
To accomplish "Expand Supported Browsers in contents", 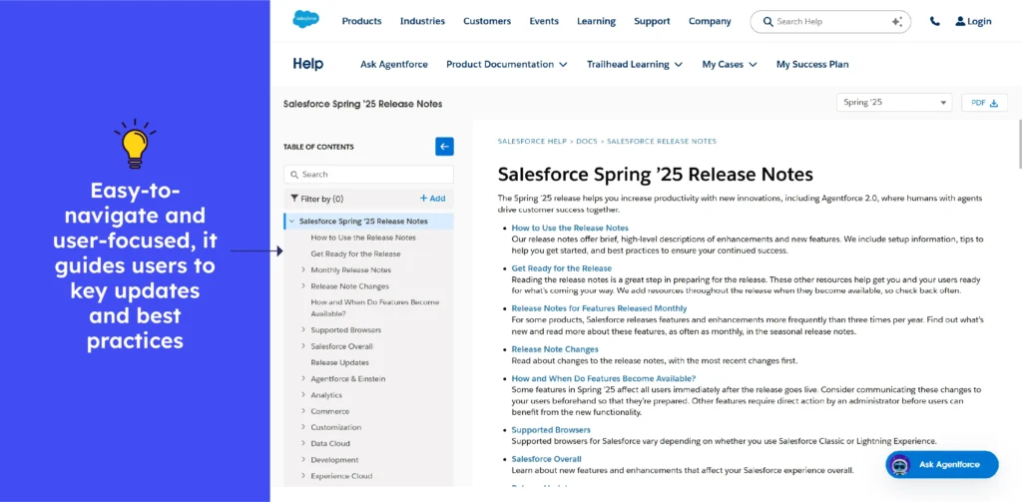I will click(303, 330).
